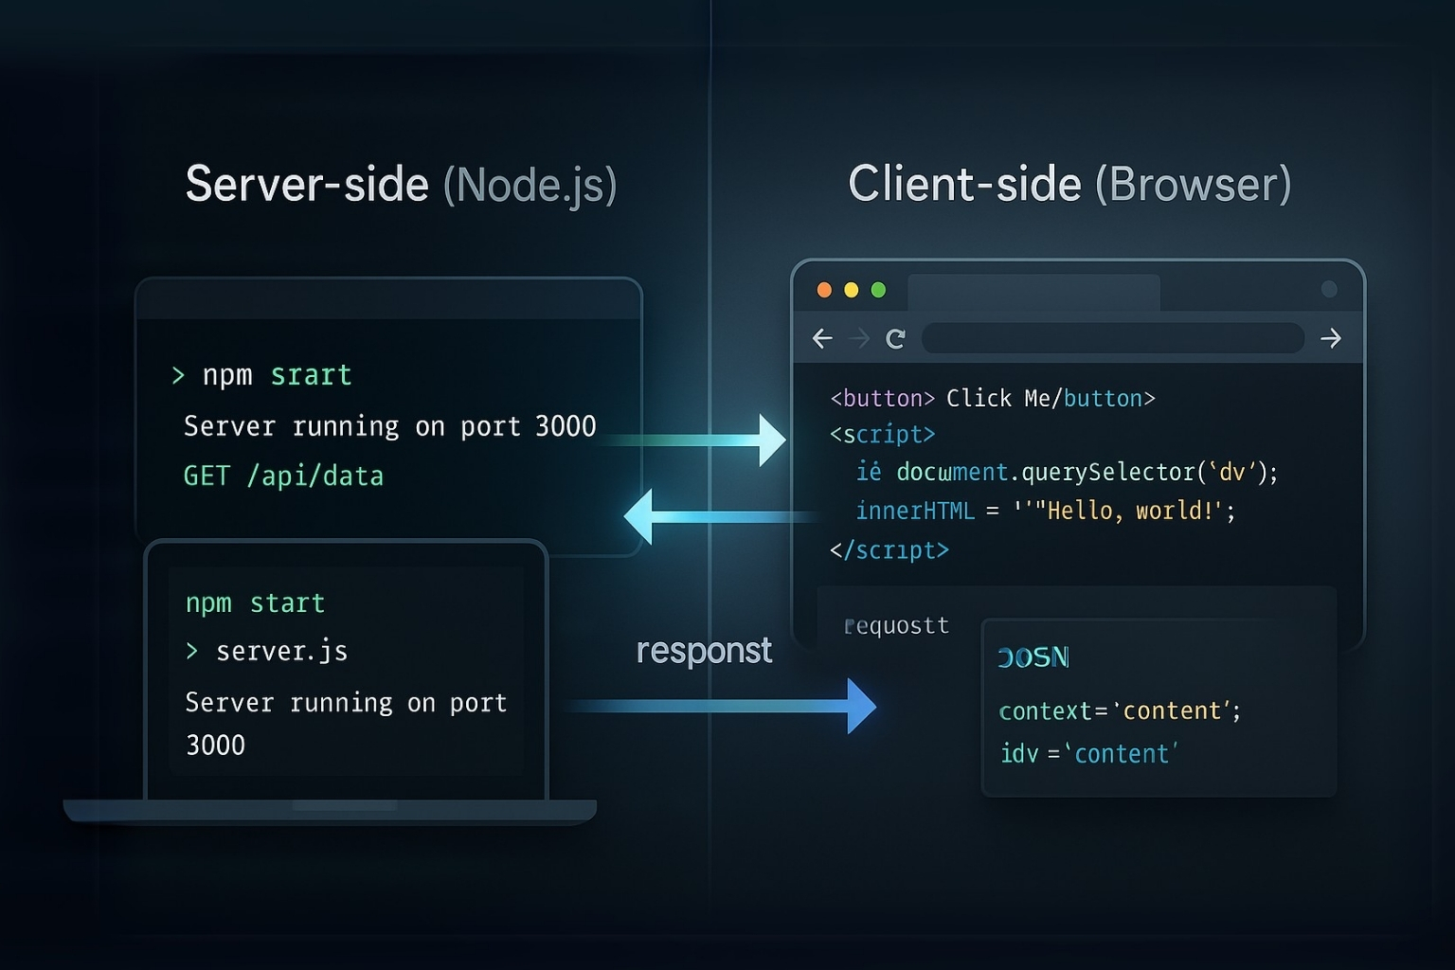1455x970 pixels.
Task: Click the 'document.querySelector' line
Action: (x=1067, y=472)
